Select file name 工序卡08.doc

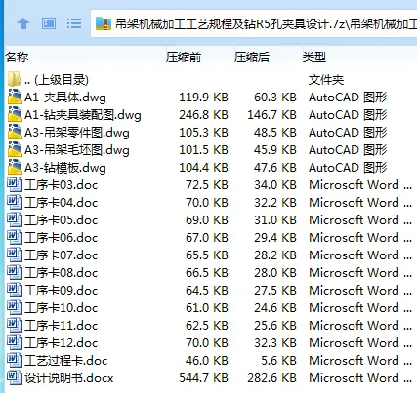point(61,273)
